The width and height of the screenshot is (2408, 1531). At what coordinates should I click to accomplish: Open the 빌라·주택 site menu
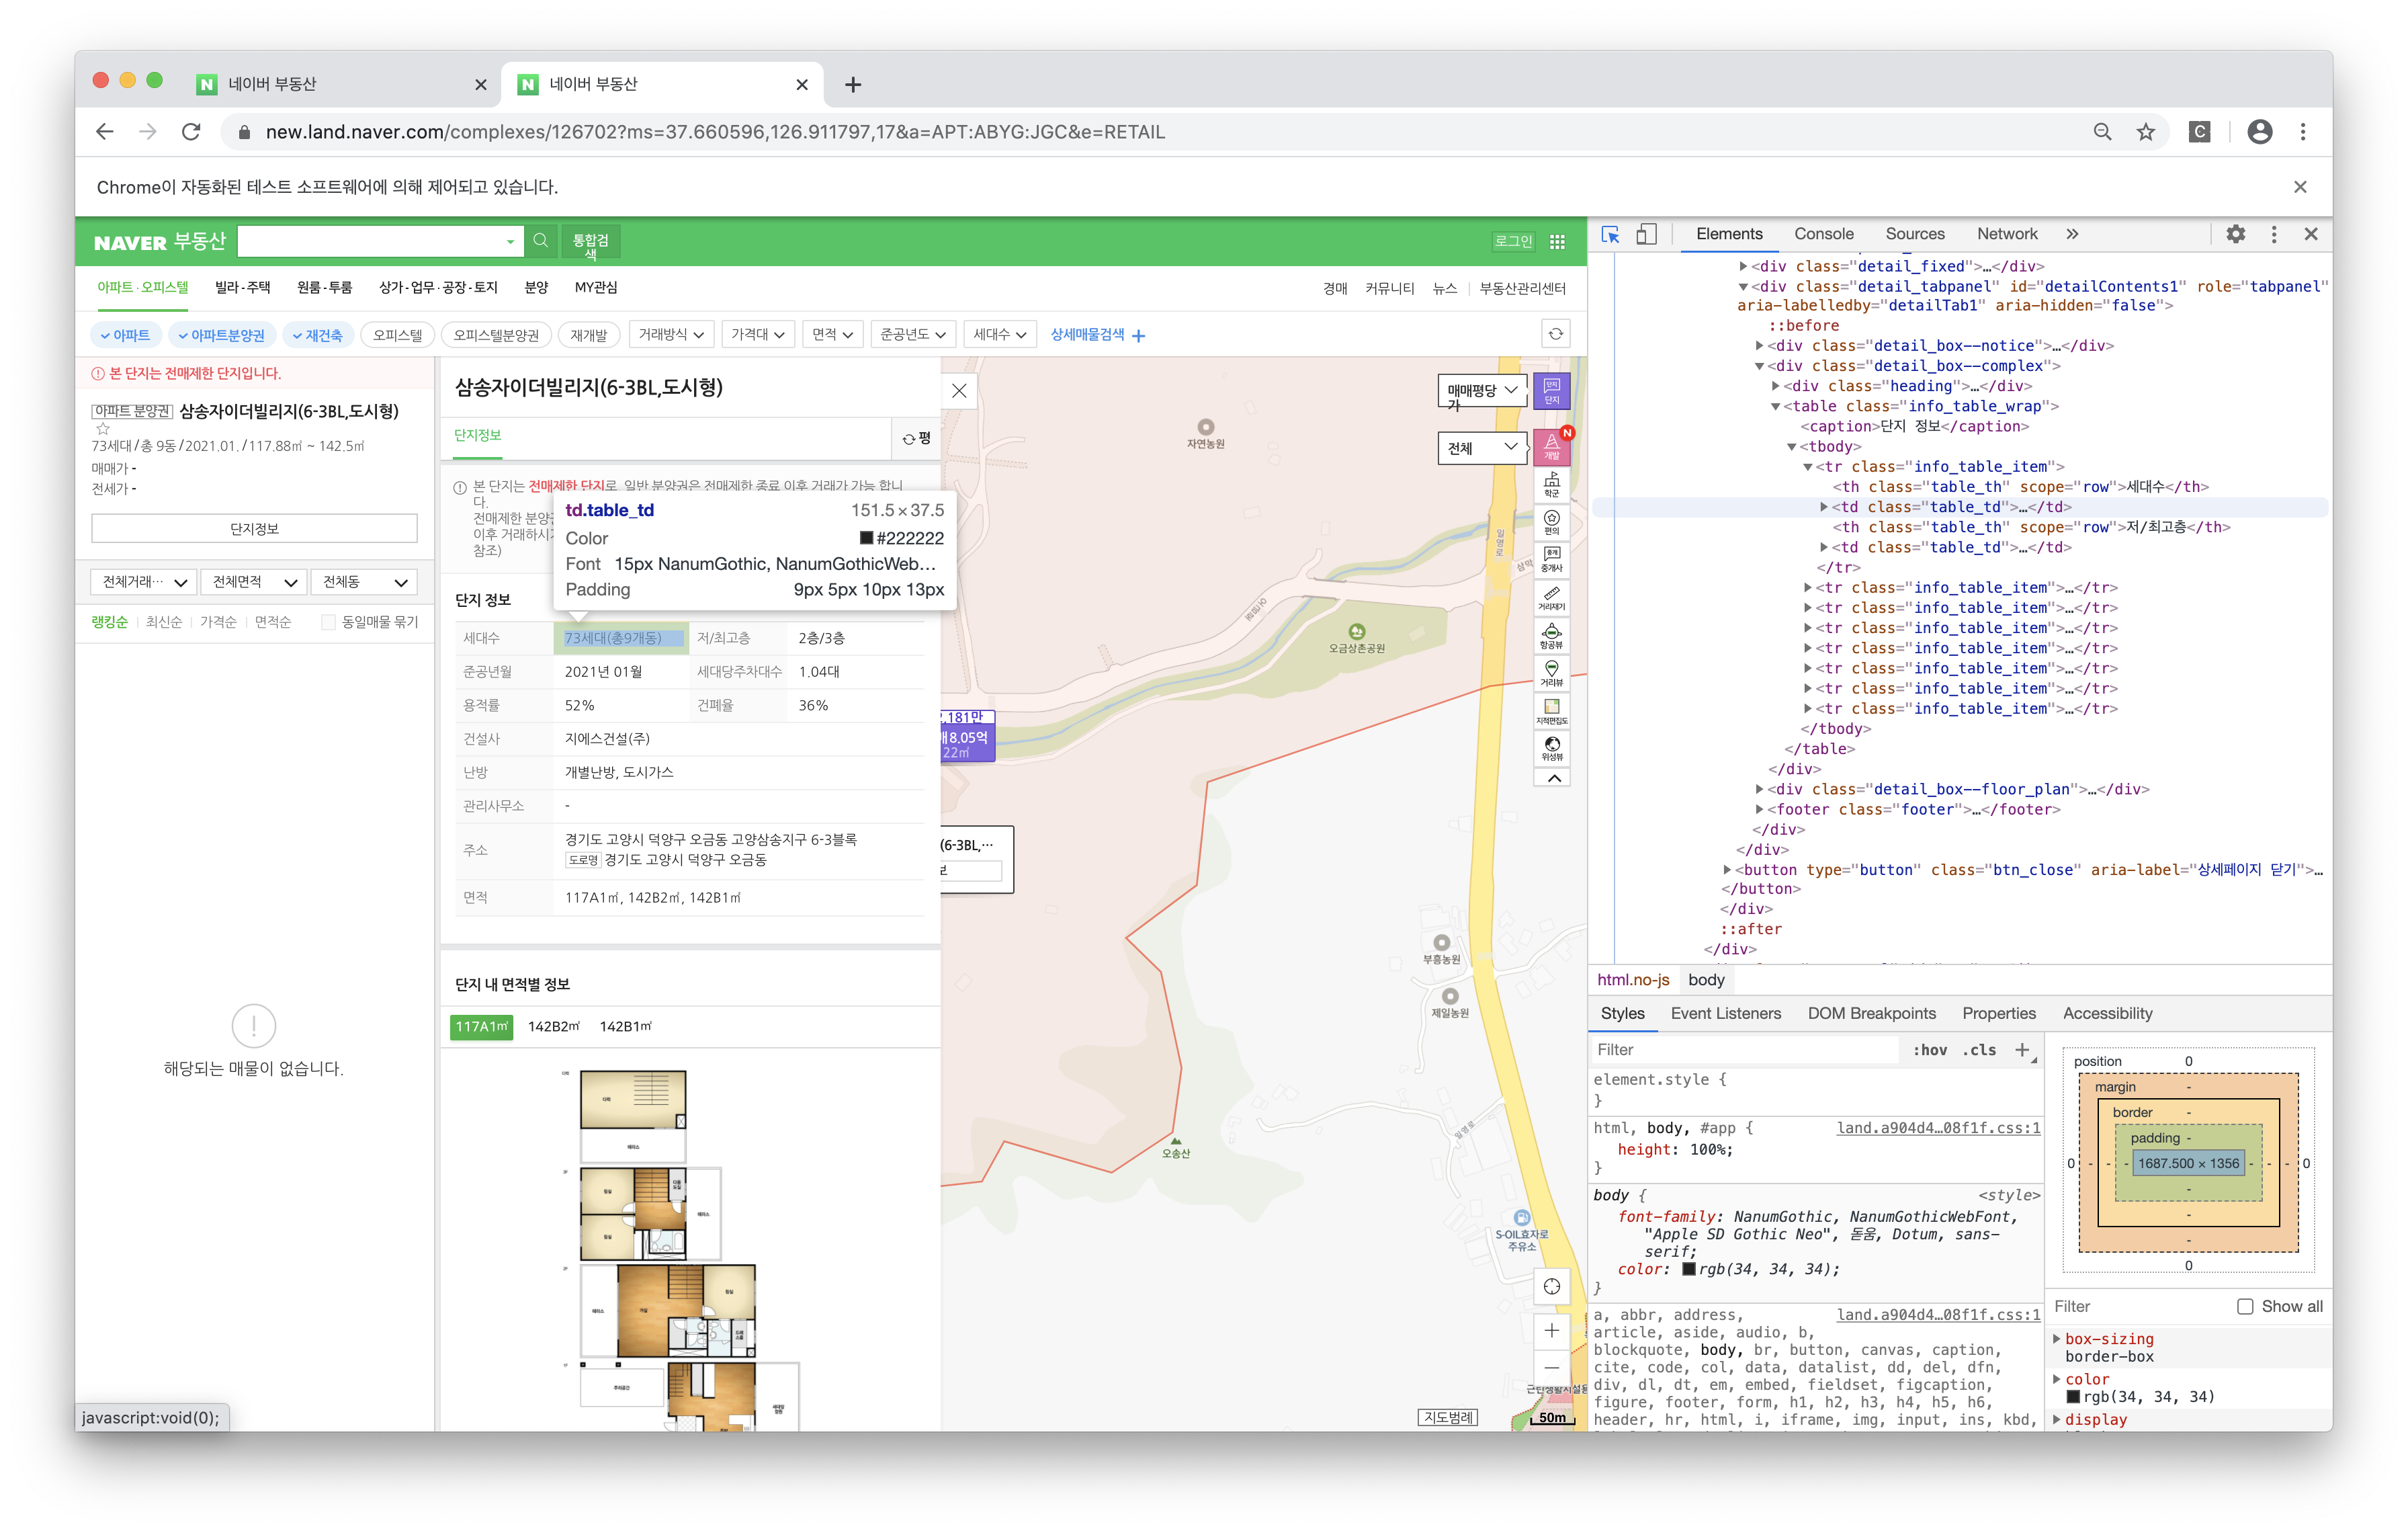pyautogui.click(x=243, y=288)
